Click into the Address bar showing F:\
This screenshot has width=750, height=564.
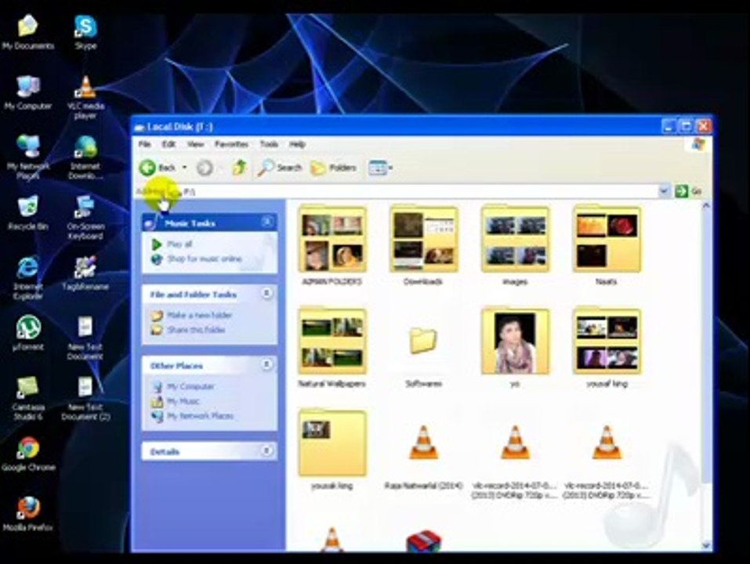point(419,191)
